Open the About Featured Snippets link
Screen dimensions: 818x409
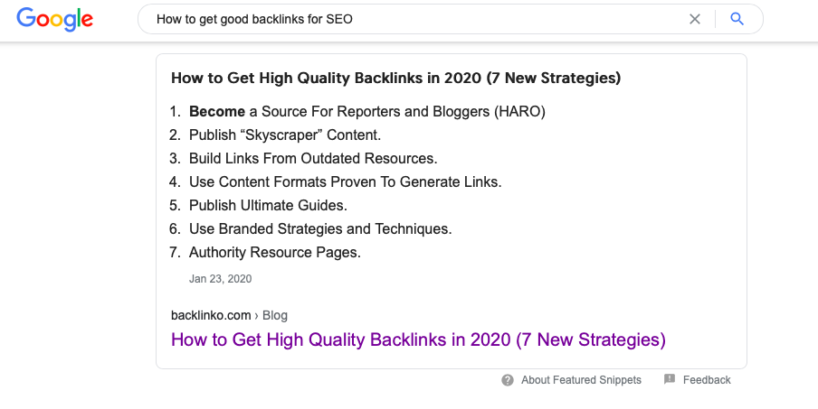tap(581, 380)
